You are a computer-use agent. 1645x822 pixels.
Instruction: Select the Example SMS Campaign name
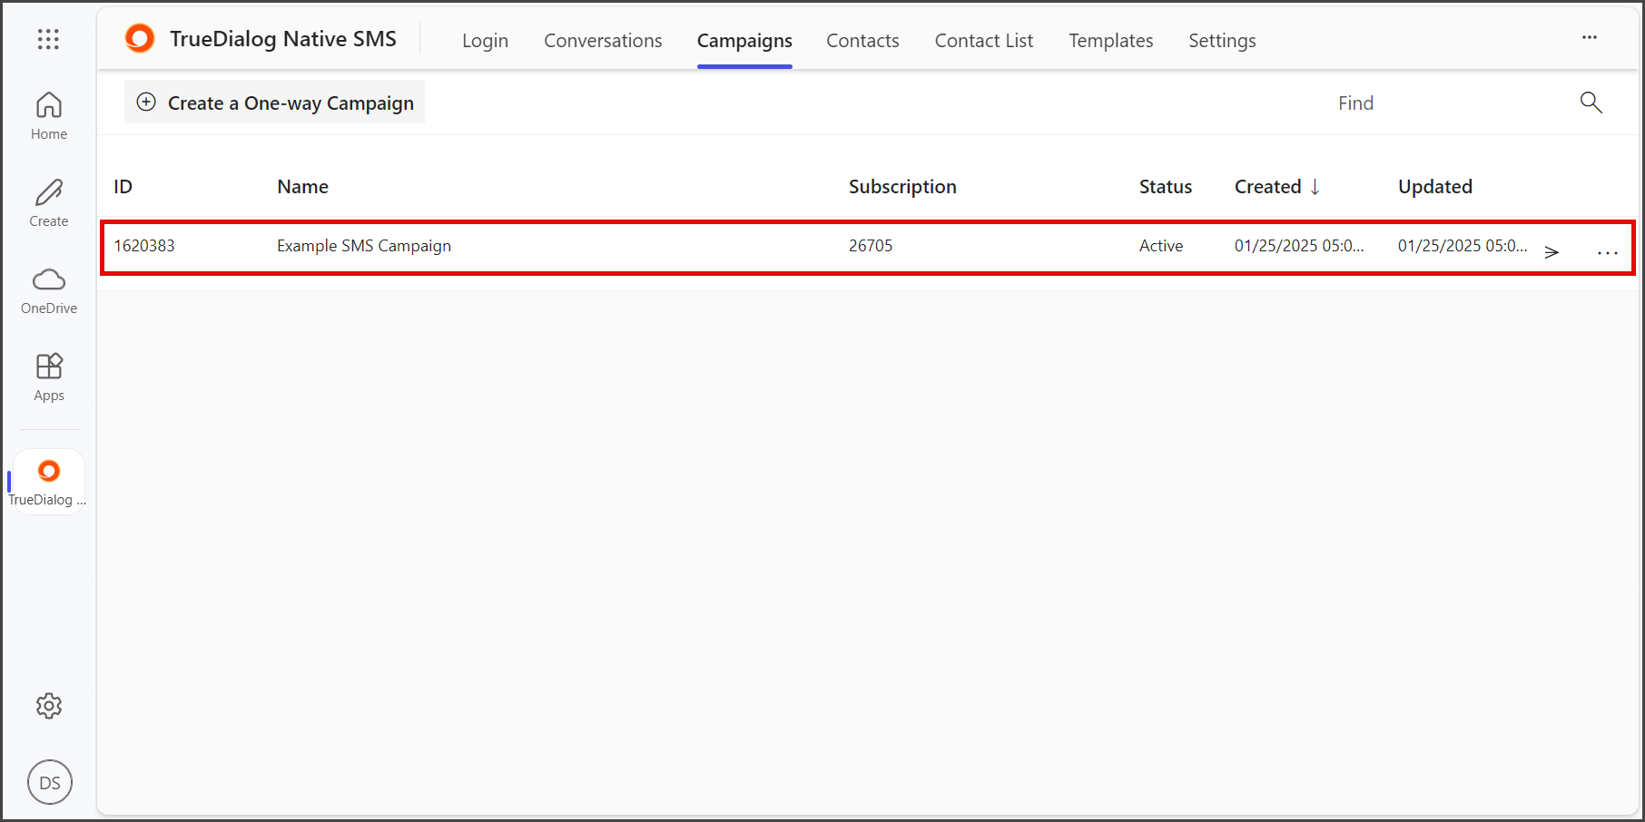[364, 246]
